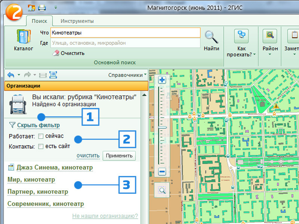
Task: Click the Организации panel header
Action: click(x=76, y=86)
